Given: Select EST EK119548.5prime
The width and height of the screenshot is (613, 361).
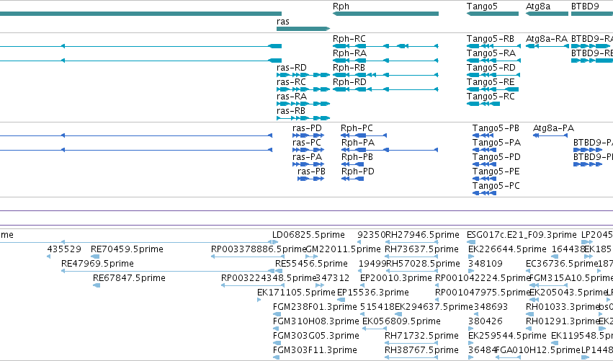Looking at the screenshot, I should 582,336.
